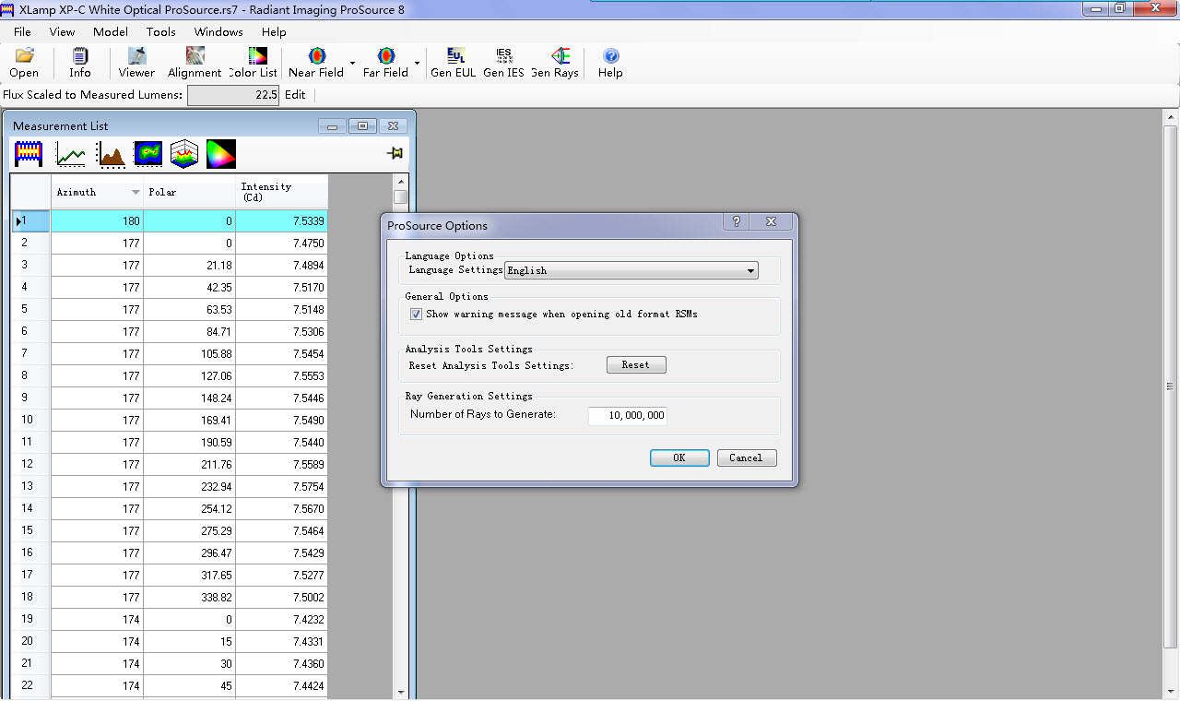Click the question mark help button in dialog
The width and height of the screenshot is (1180, 701).
tap(735, 221)
